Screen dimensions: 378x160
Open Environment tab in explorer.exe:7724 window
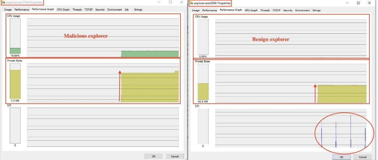pos(115,9)
